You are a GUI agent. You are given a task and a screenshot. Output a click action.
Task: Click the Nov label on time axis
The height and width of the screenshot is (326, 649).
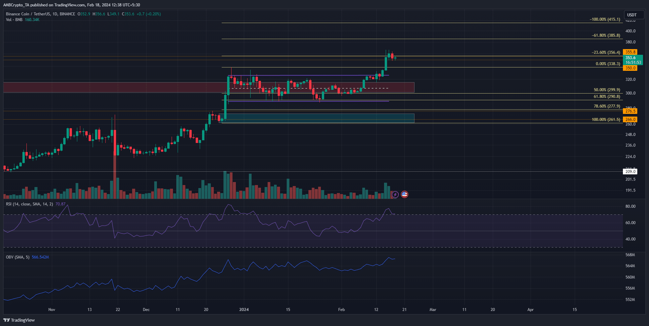point(52,310)
